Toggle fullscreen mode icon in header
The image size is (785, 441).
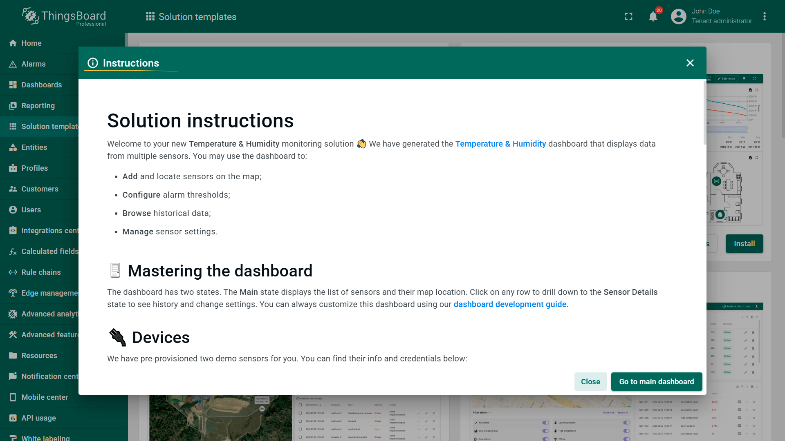(628, 17)
